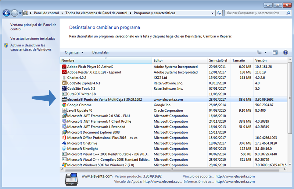The width and height of the screenshot is (294, 189).
Task: Click the refresh button in address bar
Action: pyautogui.click(x=219, y=13)
